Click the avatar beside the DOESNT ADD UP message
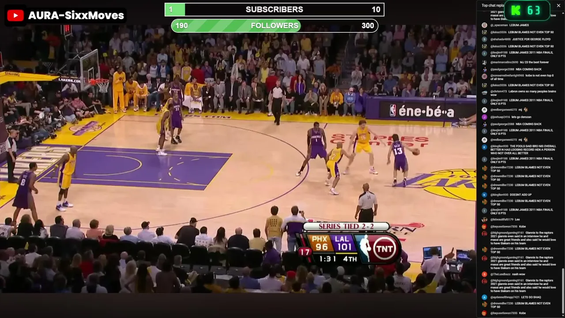 click(x=484, y=195)
